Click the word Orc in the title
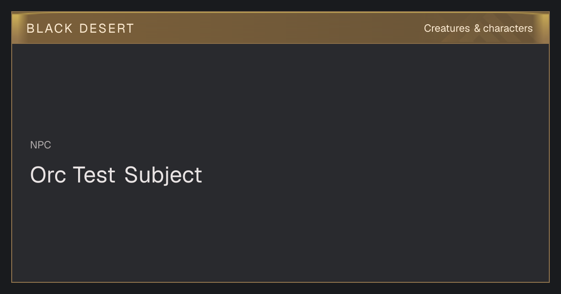Screen dimensions: 561x294 coord(48,175)
